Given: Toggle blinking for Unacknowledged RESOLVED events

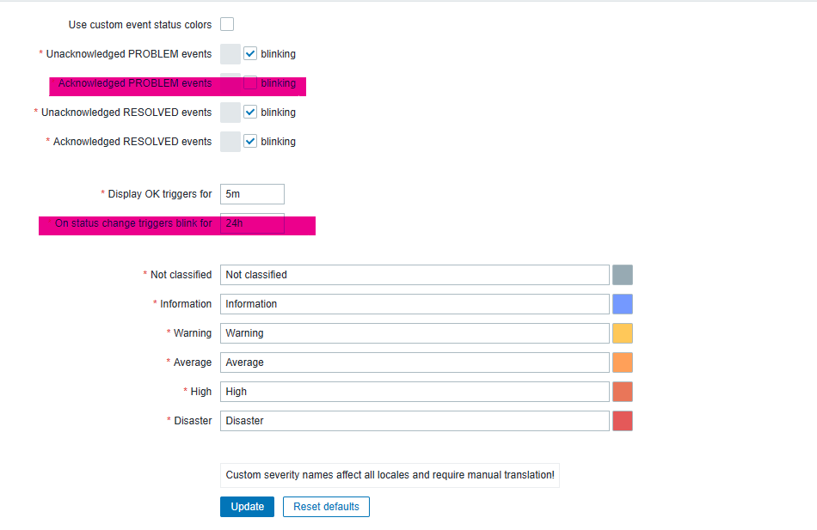Looking at the screenshot, I should (x=250, y=112).
